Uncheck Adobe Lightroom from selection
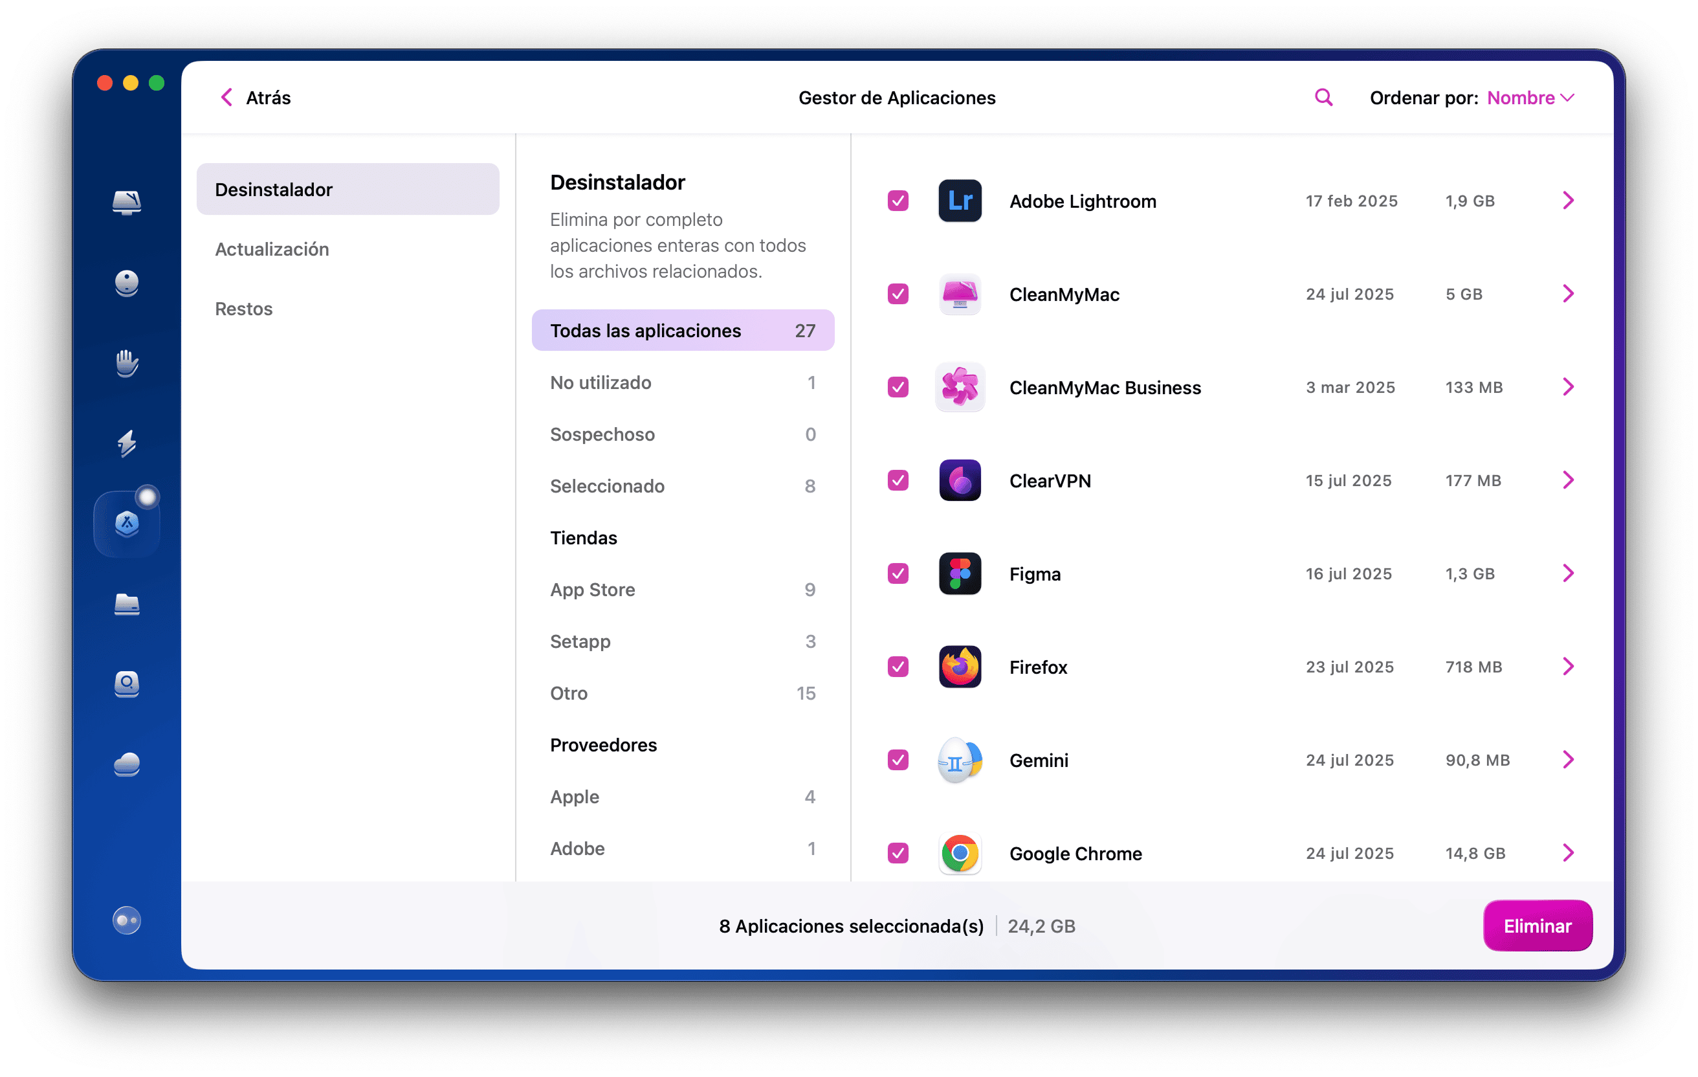This screenshot has height=1077, width=1698. point(898,201)
